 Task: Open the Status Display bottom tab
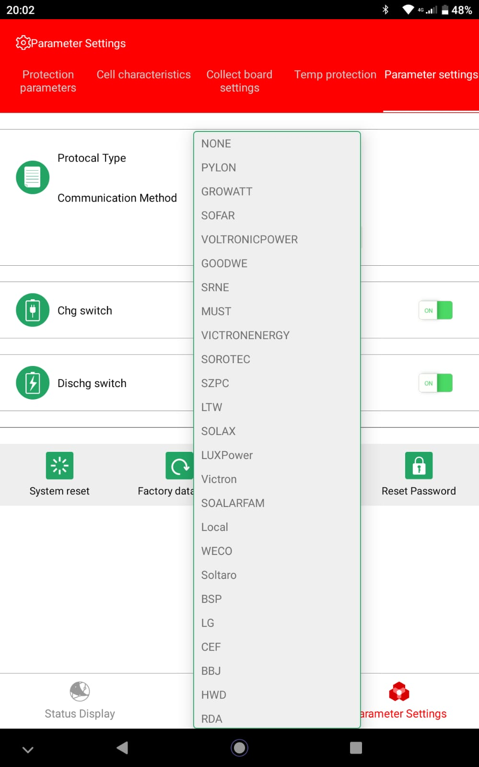[x=80, y=701]
